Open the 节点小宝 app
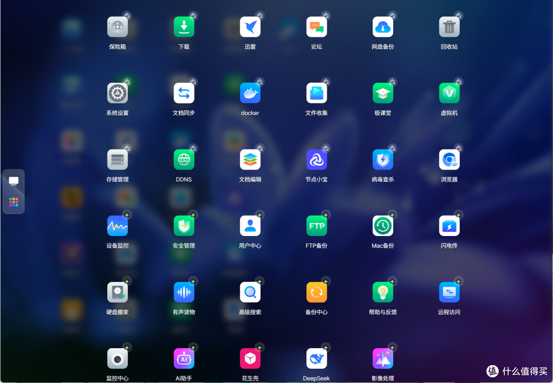 pos(316,160)
